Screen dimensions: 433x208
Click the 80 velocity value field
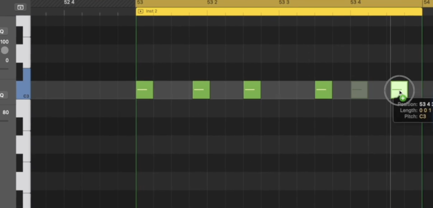tap(6, 113)
